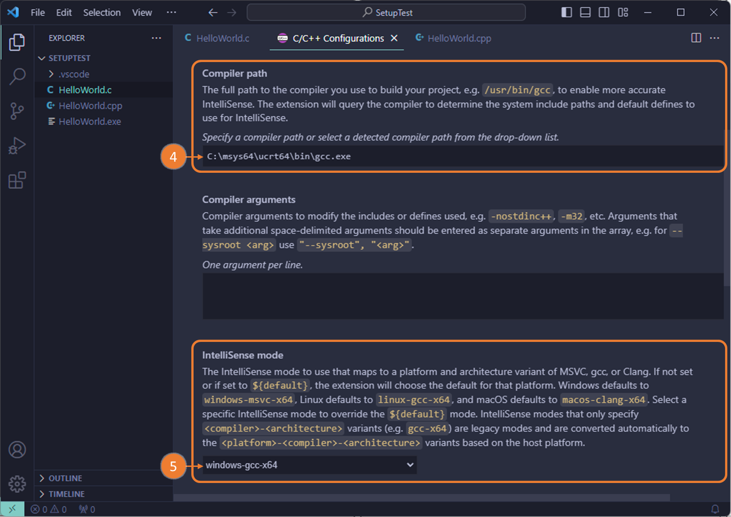
Task: Toggle primary side bar layout icon
Action: click(x=566, y=12)
